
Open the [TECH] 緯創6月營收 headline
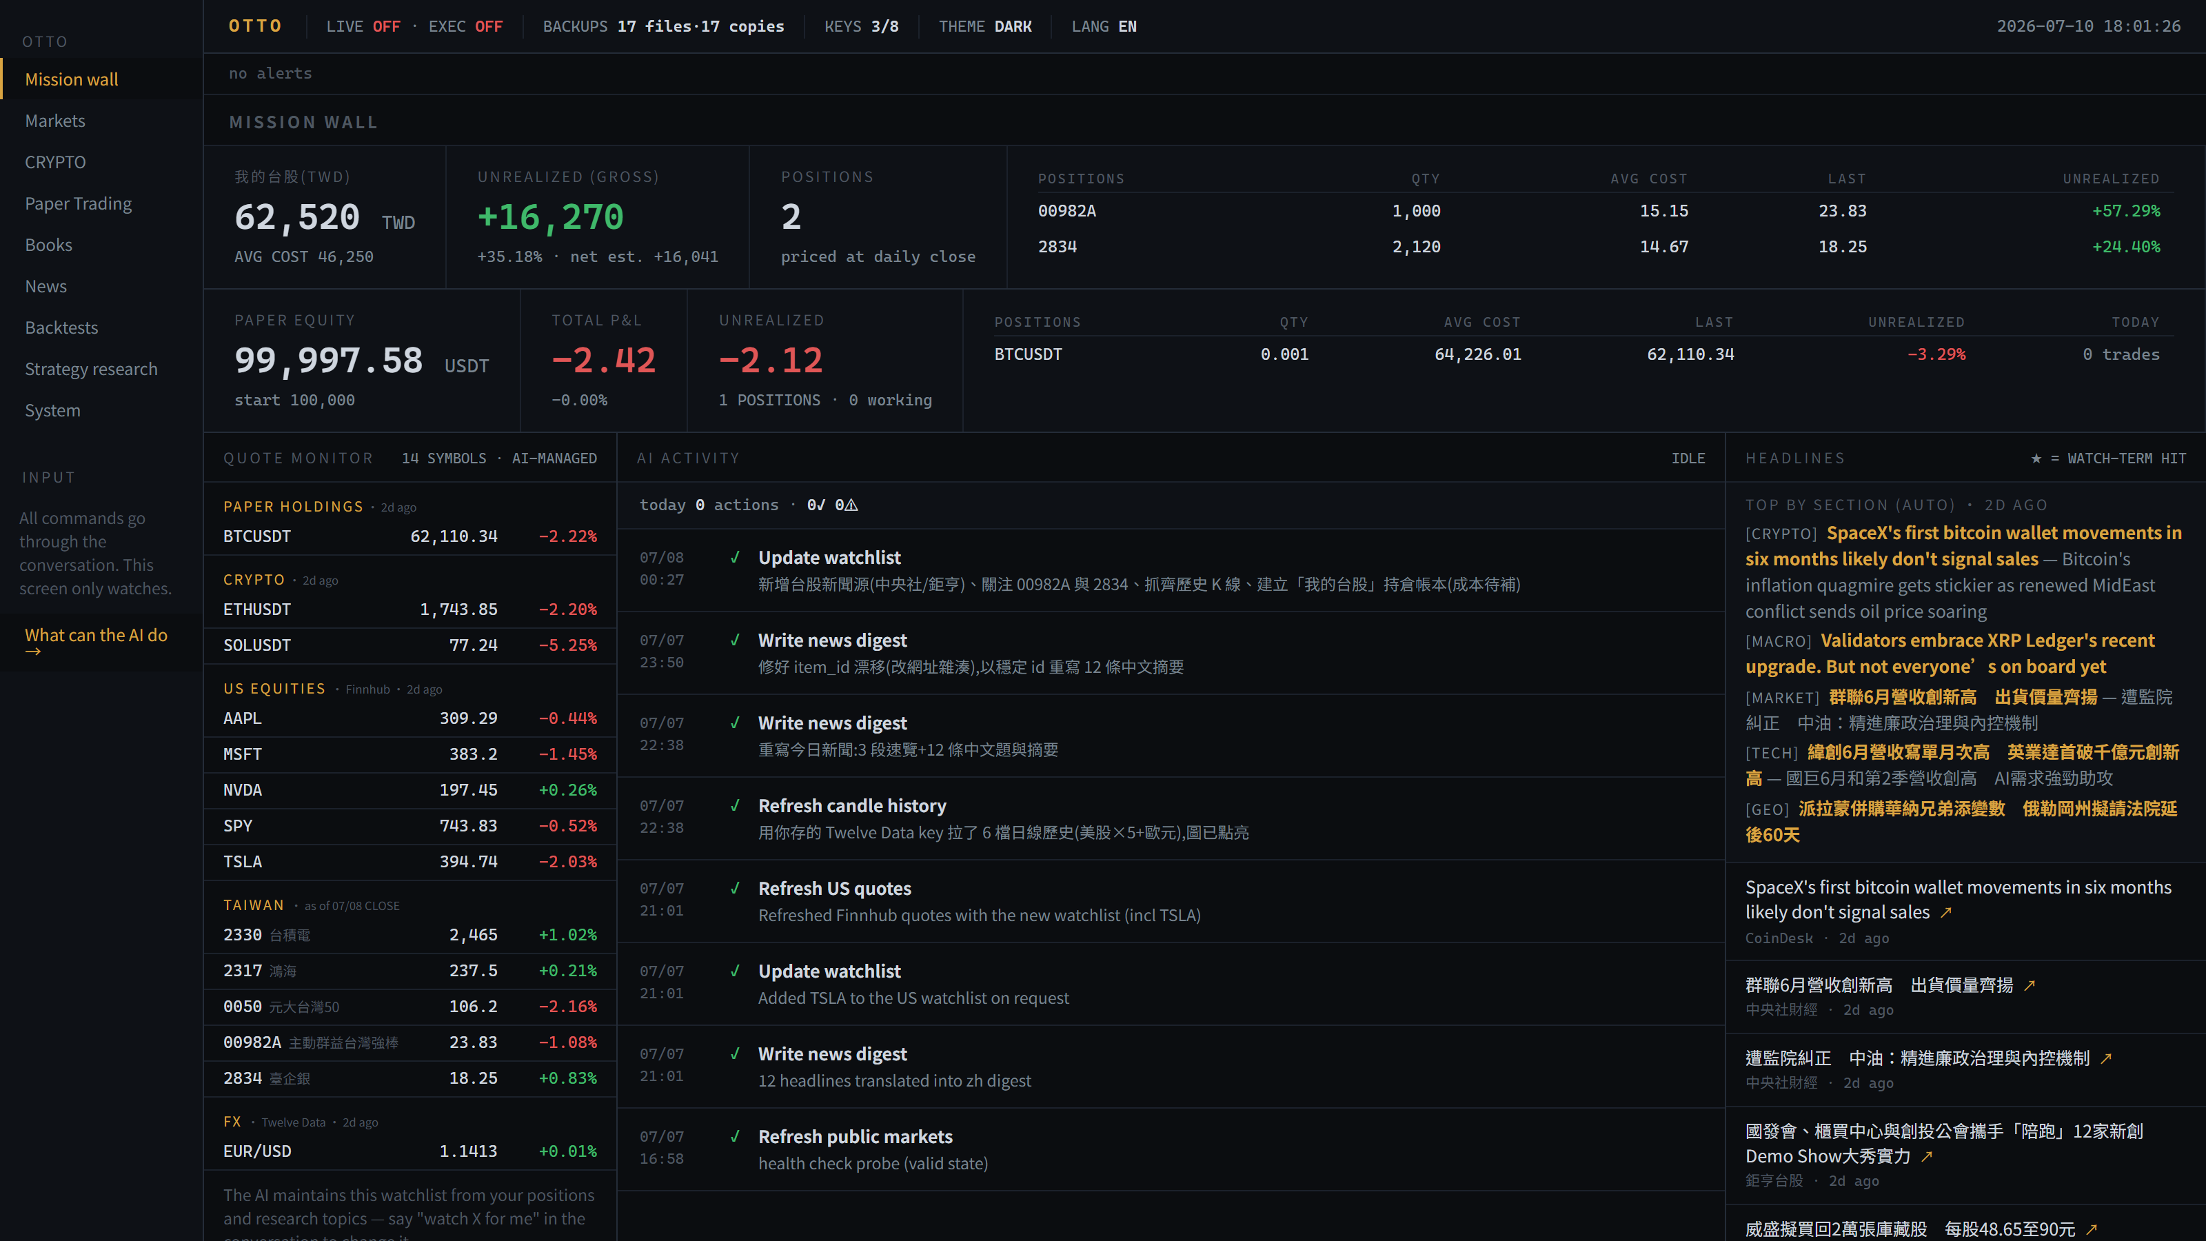[x=1962, y=765]
